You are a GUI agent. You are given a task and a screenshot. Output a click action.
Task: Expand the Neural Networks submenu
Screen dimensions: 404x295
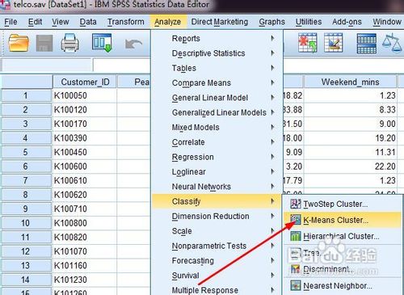[217, 187]
